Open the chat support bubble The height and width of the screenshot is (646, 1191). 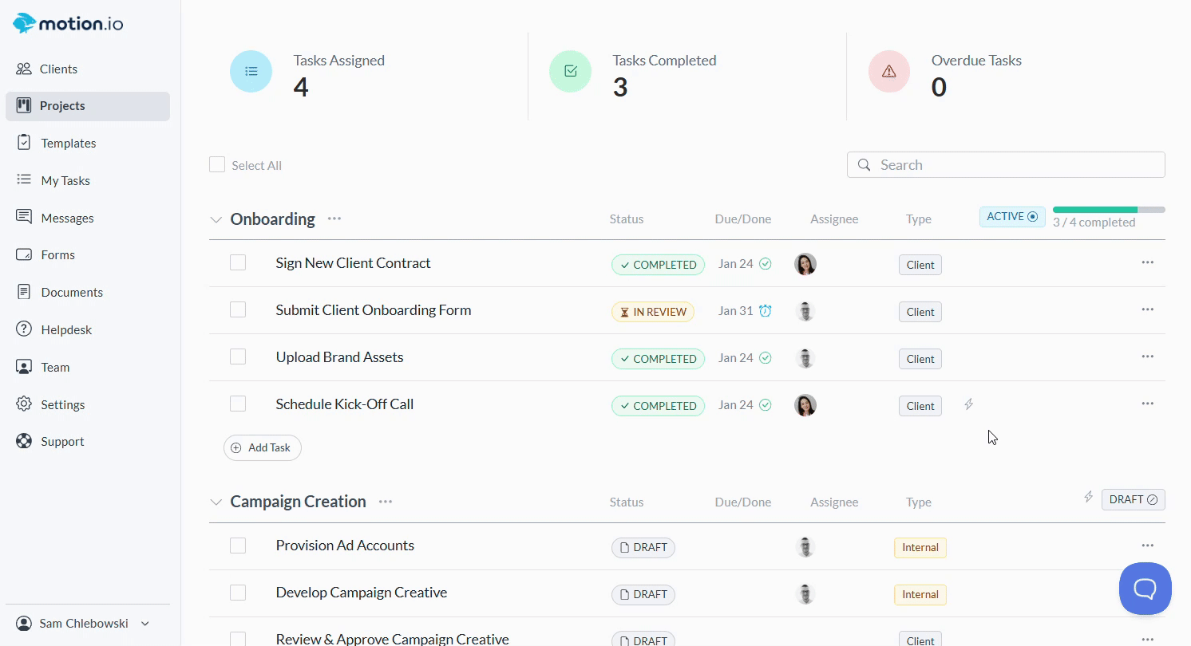click(1145, 589)
